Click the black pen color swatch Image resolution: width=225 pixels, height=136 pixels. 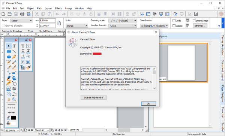[13, 118]
